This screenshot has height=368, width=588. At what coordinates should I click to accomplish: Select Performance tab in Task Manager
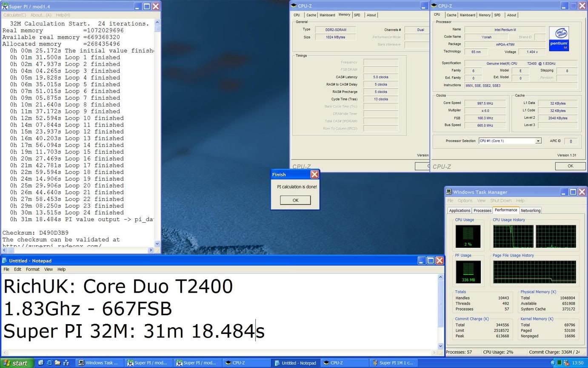[506, 210]
